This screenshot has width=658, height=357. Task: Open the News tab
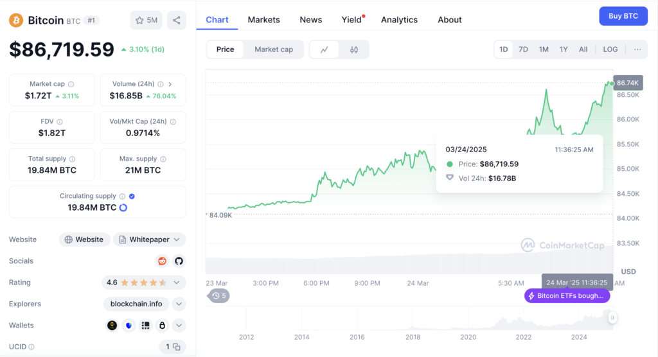[x=310, y=20]
